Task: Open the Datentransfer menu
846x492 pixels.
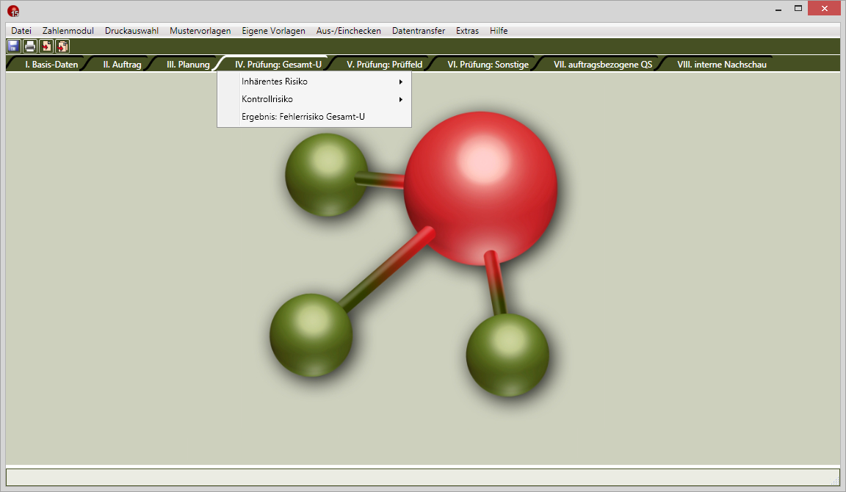Action: 419,31
